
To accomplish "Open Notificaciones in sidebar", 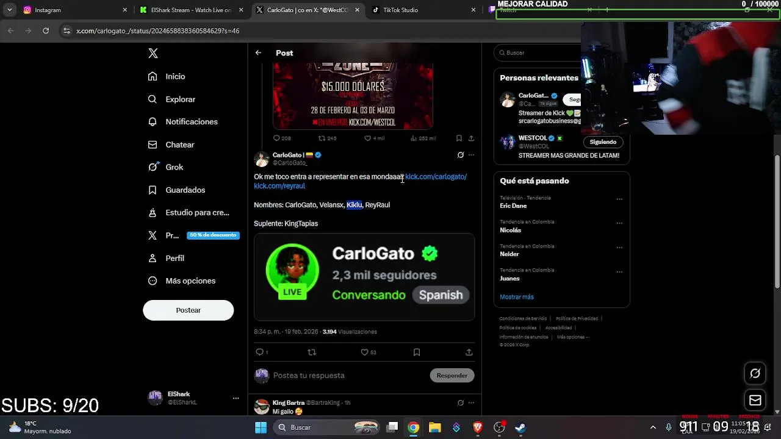I will tap(183, 121).
